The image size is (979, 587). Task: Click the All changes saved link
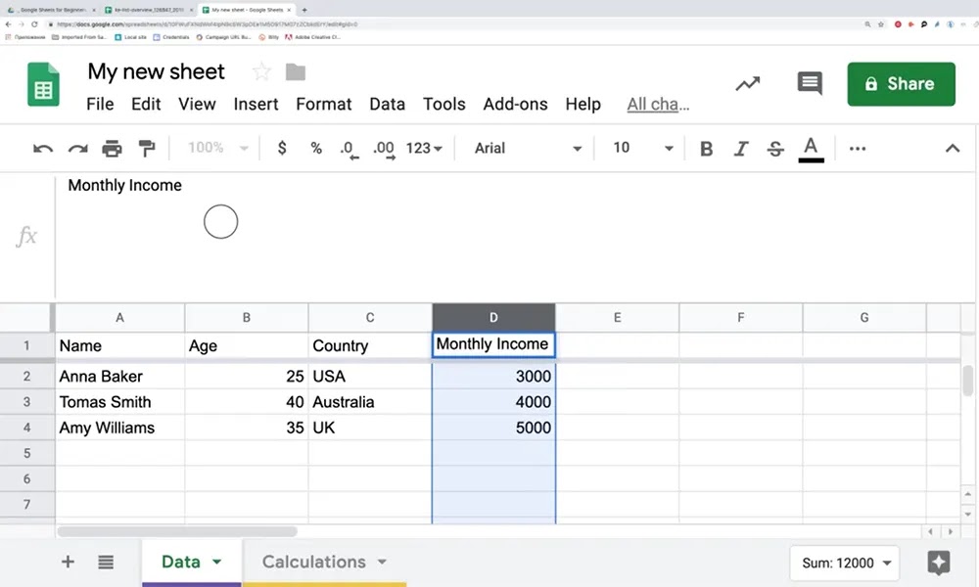[658, 104]
